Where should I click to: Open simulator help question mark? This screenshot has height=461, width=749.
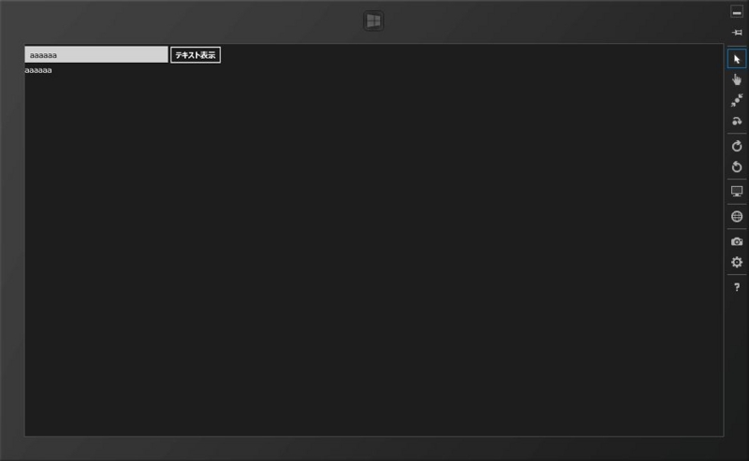coord(737,287)
